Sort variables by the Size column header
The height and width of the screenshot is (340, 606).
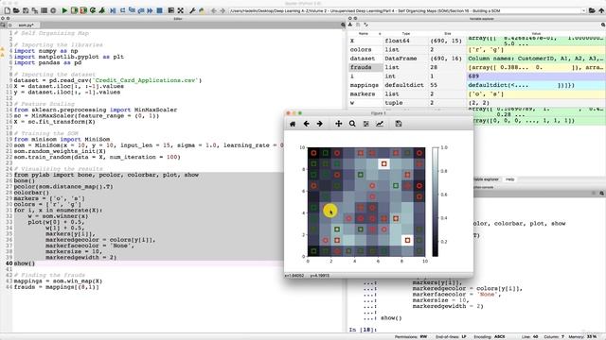click(x=447, y=34)
